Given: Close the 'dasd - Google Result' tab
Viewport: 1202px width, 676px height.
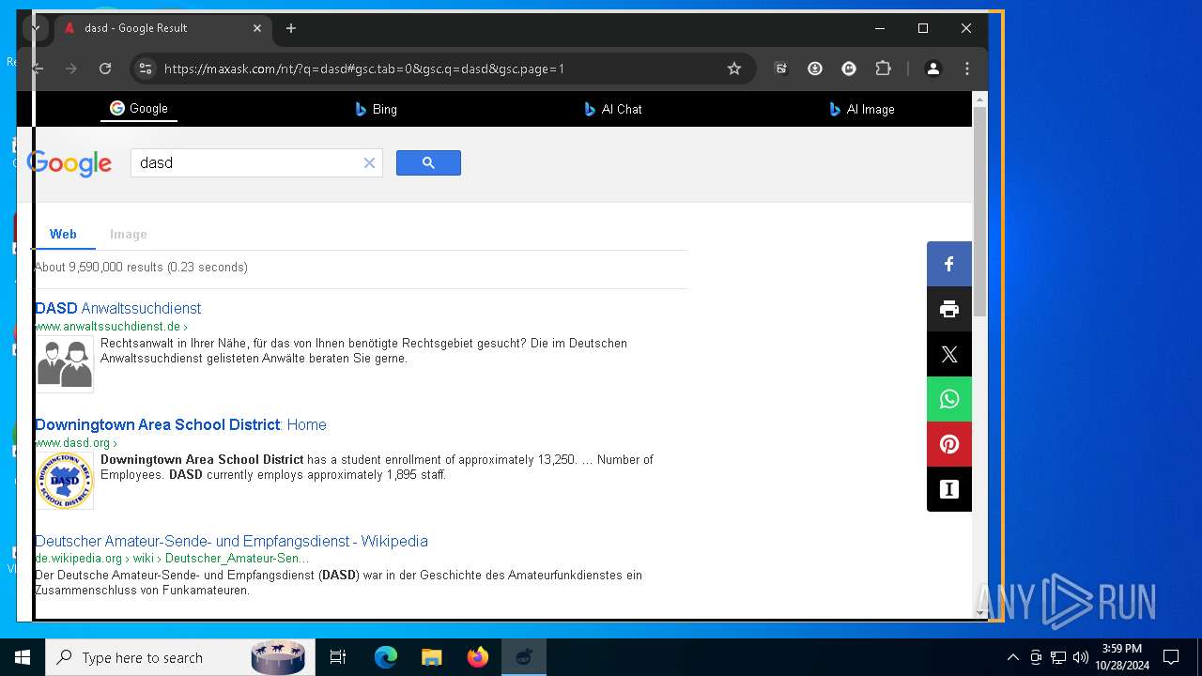Looking at the screenshot, I should tap(257, 28).
